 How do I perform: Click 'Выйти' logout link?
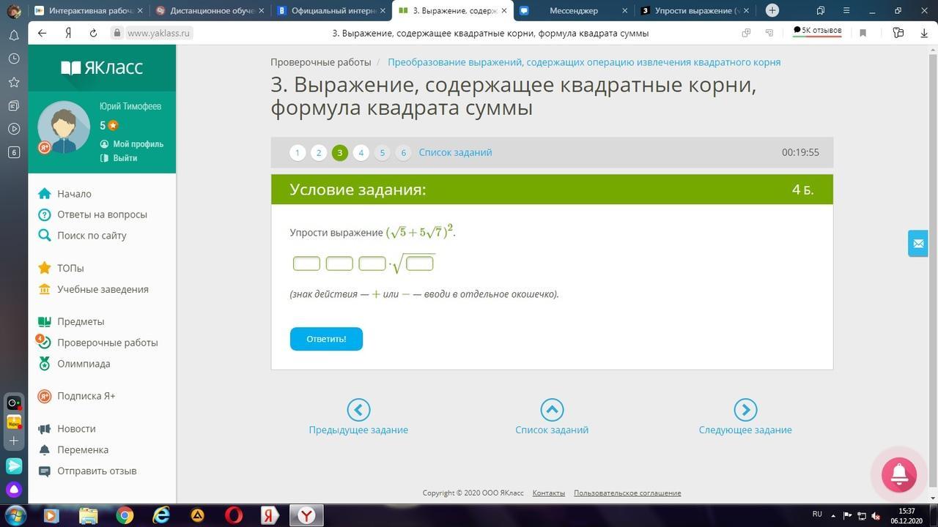click(x=119, y=158)
